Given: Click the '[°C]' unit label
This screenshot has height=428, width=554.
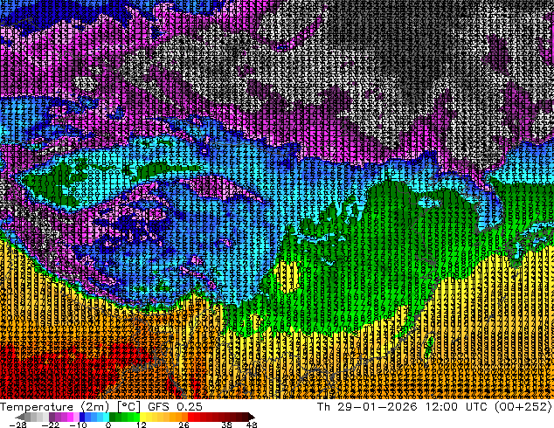Looking at the screenshot, I should [129, 407].
